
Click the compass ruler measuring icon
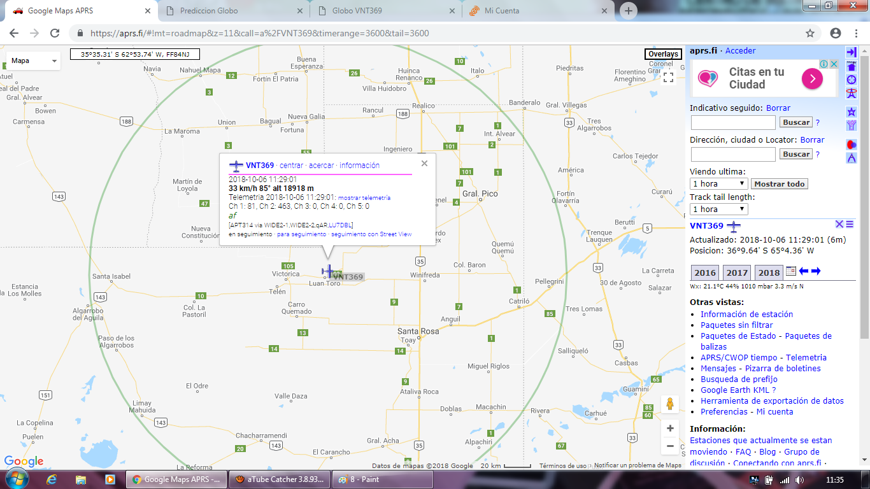pos(851,158)
